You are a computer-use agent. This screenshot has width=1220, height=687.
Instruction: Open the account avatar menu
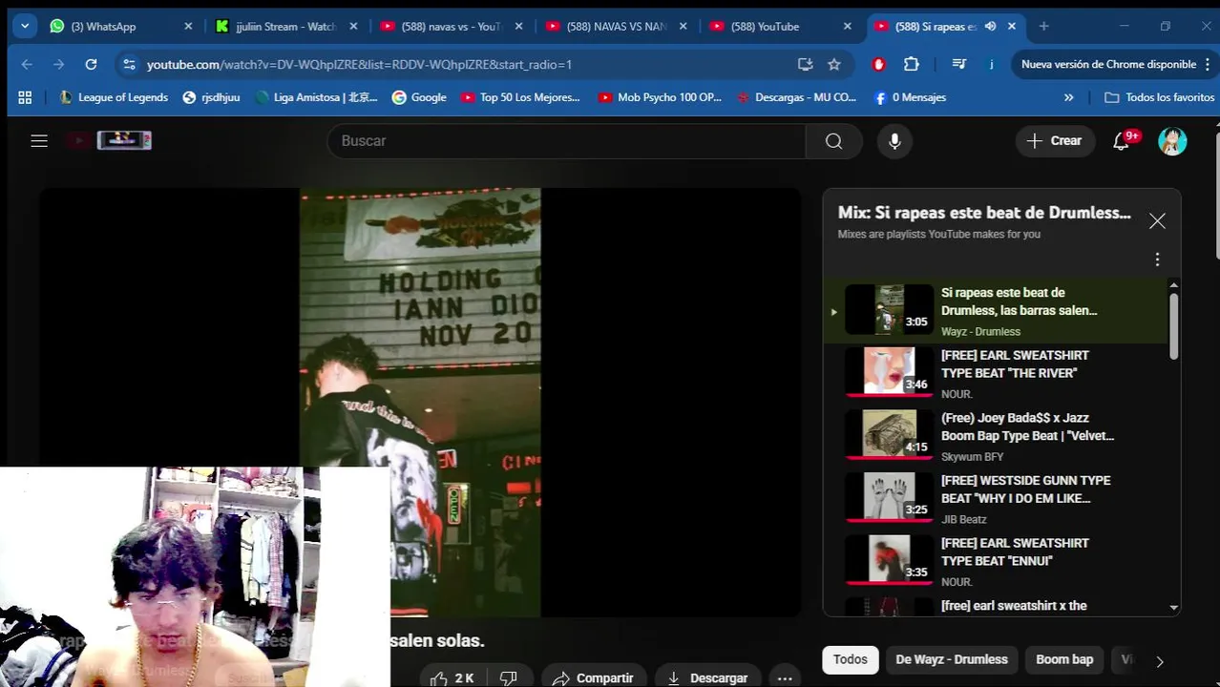(1172, 141)
